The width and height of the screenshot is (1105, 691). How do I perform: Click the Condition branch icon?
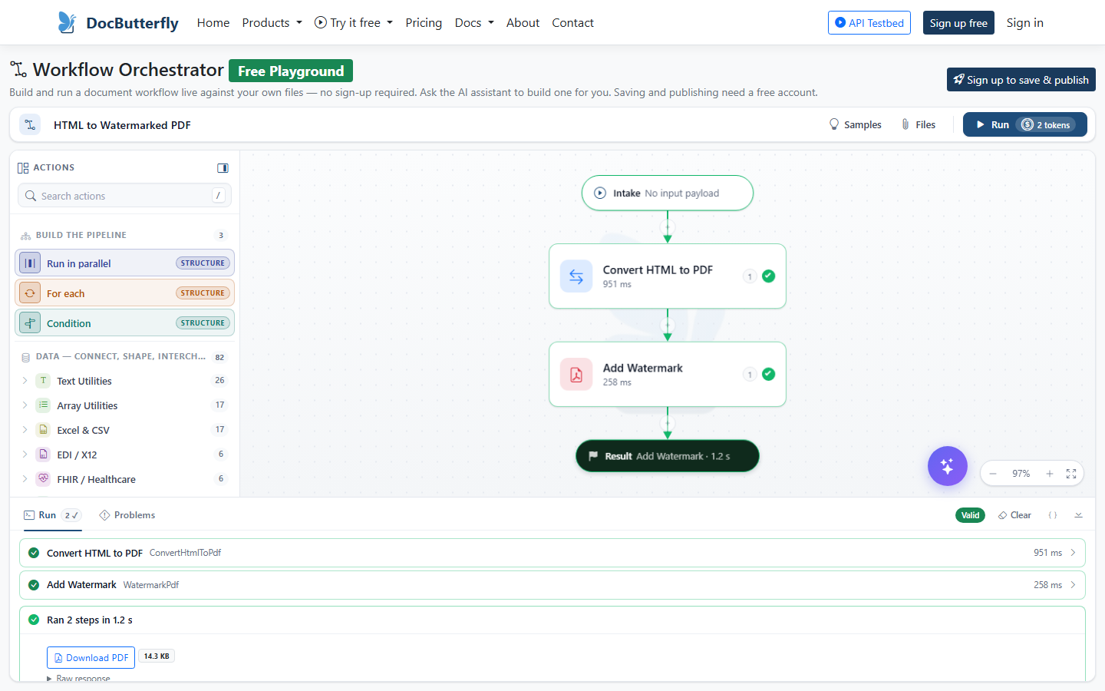(x=30, y=323)
